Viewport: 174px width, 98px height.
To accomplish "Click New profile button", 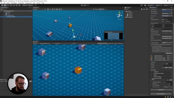I will tap(166, 68).
